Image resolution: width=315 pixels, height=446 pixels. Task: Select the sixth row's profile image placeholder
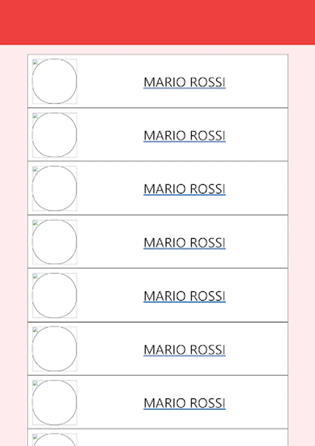tap(54, 349)
